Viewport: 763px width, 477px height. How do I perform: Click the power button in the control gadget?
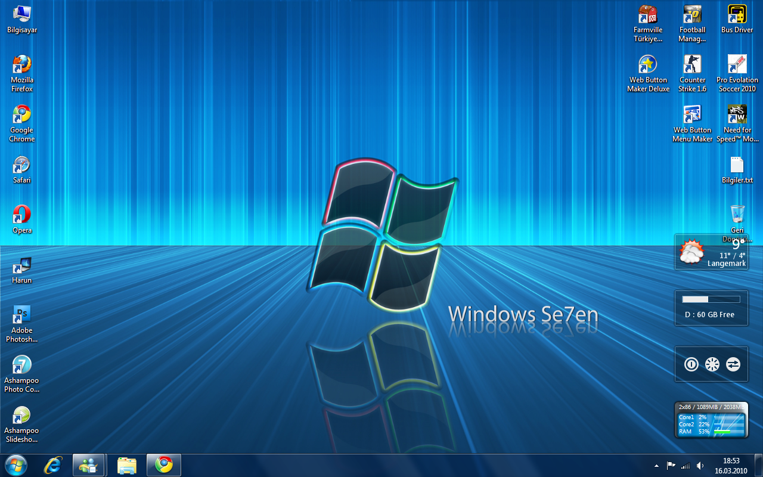(x=691, y=364)
